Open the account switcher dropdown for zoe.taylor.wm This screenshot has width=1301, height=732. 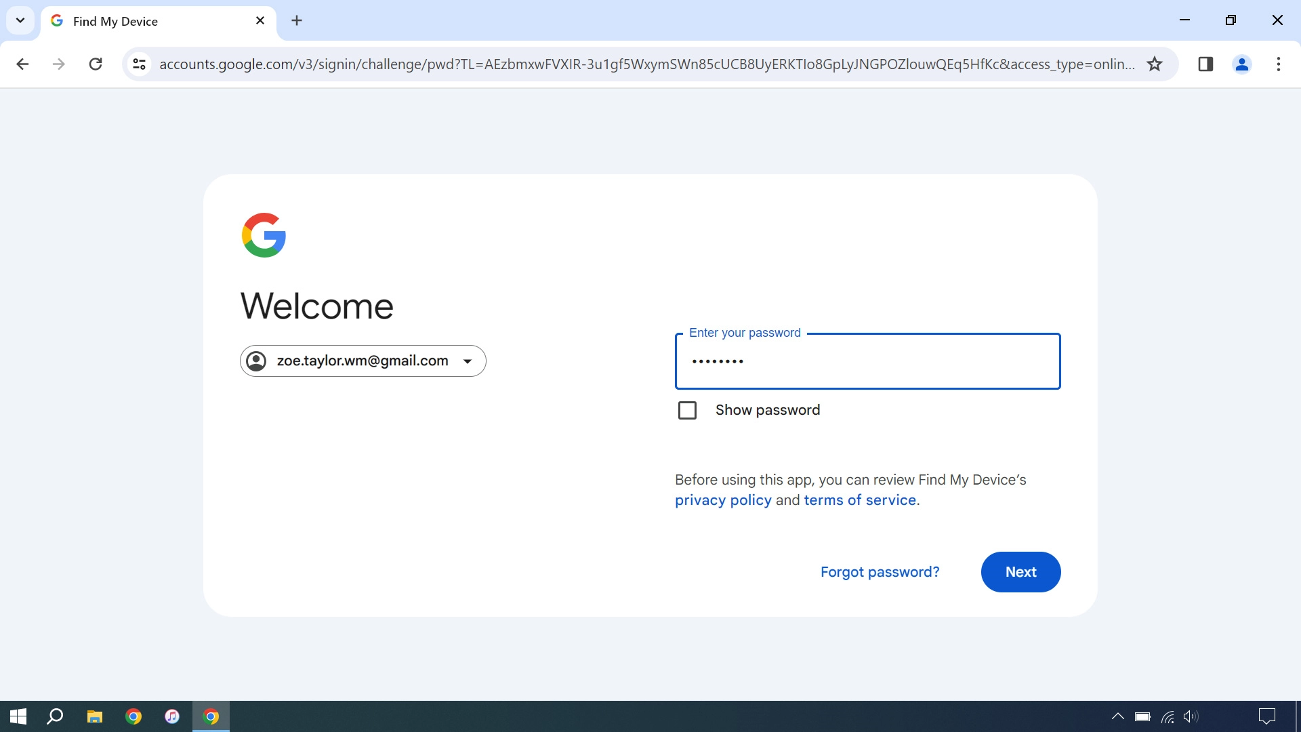pos(468,361)
